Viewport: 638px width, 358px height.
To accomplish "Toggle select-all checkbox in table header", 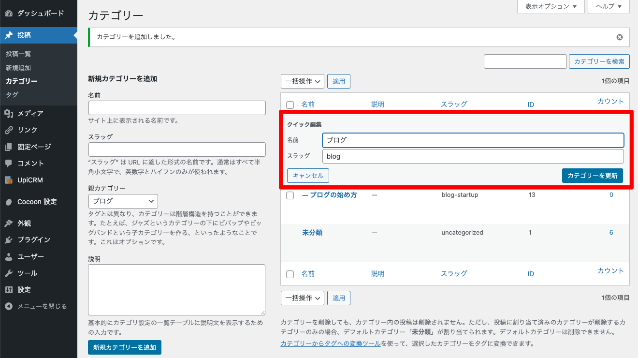I will tap(290, 104).
